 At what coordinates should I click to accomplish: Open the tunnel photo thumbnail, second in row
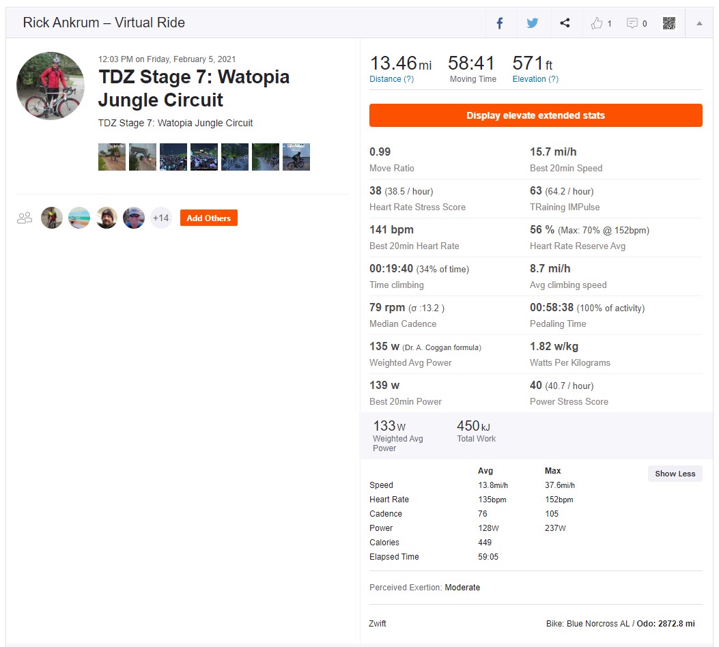click(143, 157)
